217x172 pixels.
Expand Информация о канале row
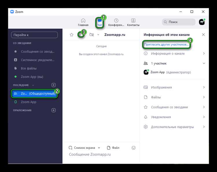click(174, 54)
